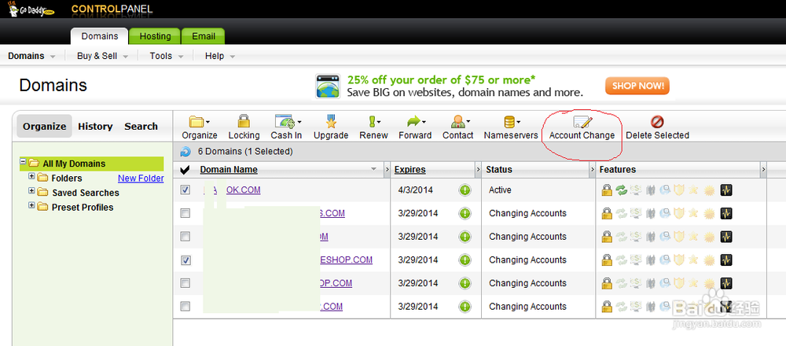Click the Status column header

(499, 170)
